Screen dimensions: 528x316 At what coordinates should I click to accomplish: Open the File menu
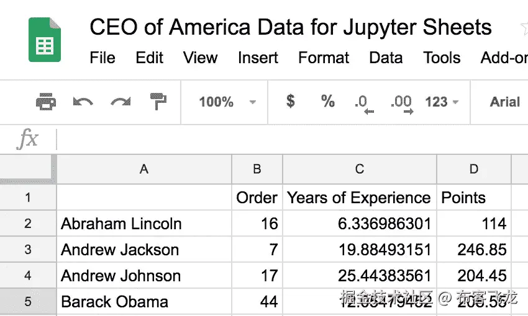click(x=102, y=58)
